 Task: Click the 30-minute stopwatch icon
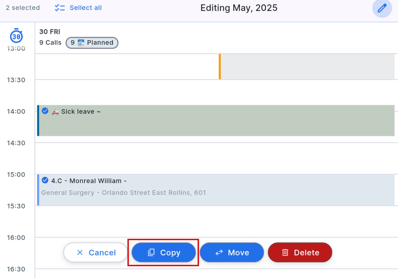tap(16, 36)
